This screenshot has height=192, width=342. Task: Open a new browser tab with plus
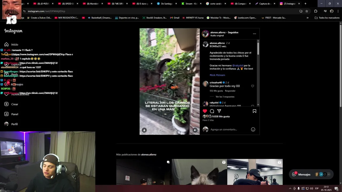pyautogui.click(x=305, y=4)
